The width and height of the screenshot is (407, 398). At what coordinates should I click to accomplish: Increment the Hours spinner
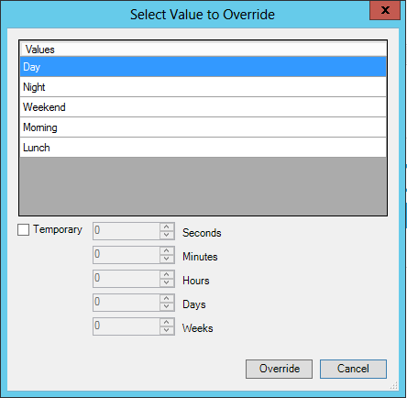click(167, 274)
